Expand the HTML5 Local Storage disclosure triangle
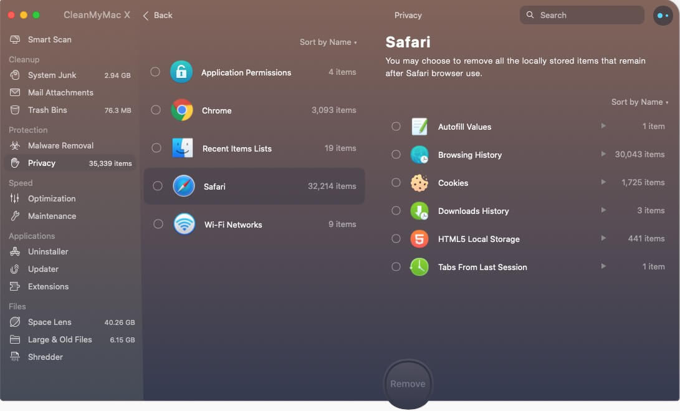The image size is (680, 411). pyautogui.click(x=603, y=238)
